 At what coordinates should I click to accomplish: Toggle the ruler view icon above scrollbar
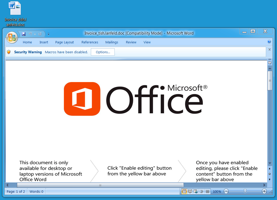270,62
